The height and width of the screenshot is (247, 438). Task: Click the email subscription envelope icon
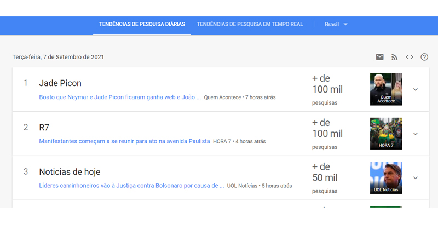[379, 57]
